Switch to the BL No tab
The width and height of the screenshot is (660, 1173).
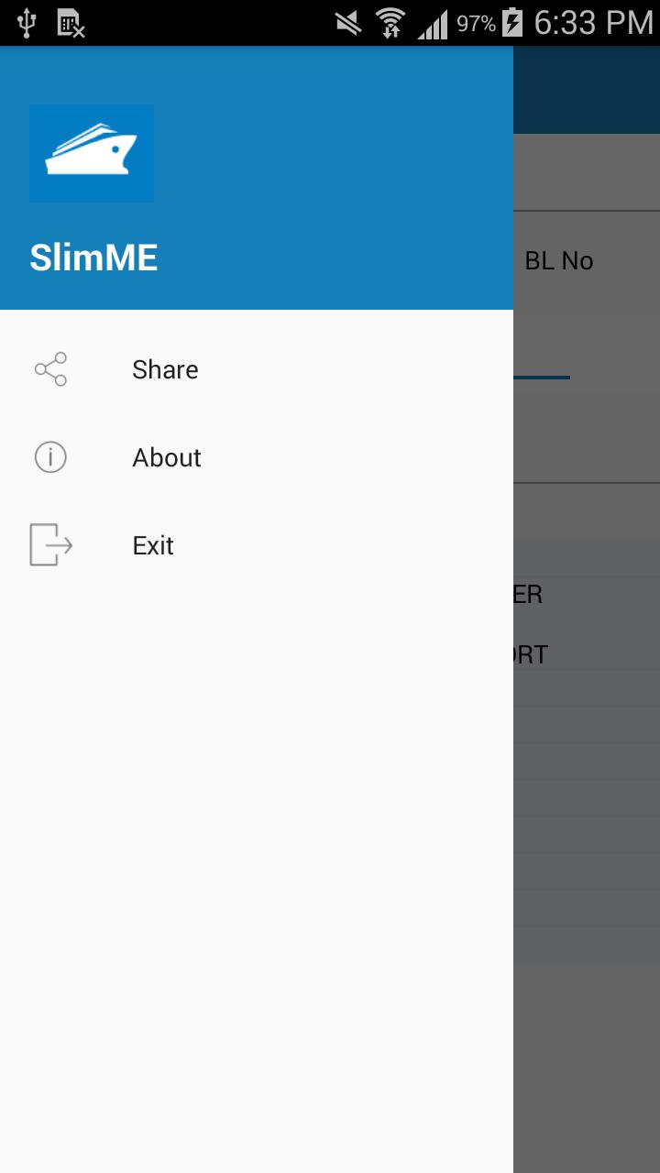559,261
